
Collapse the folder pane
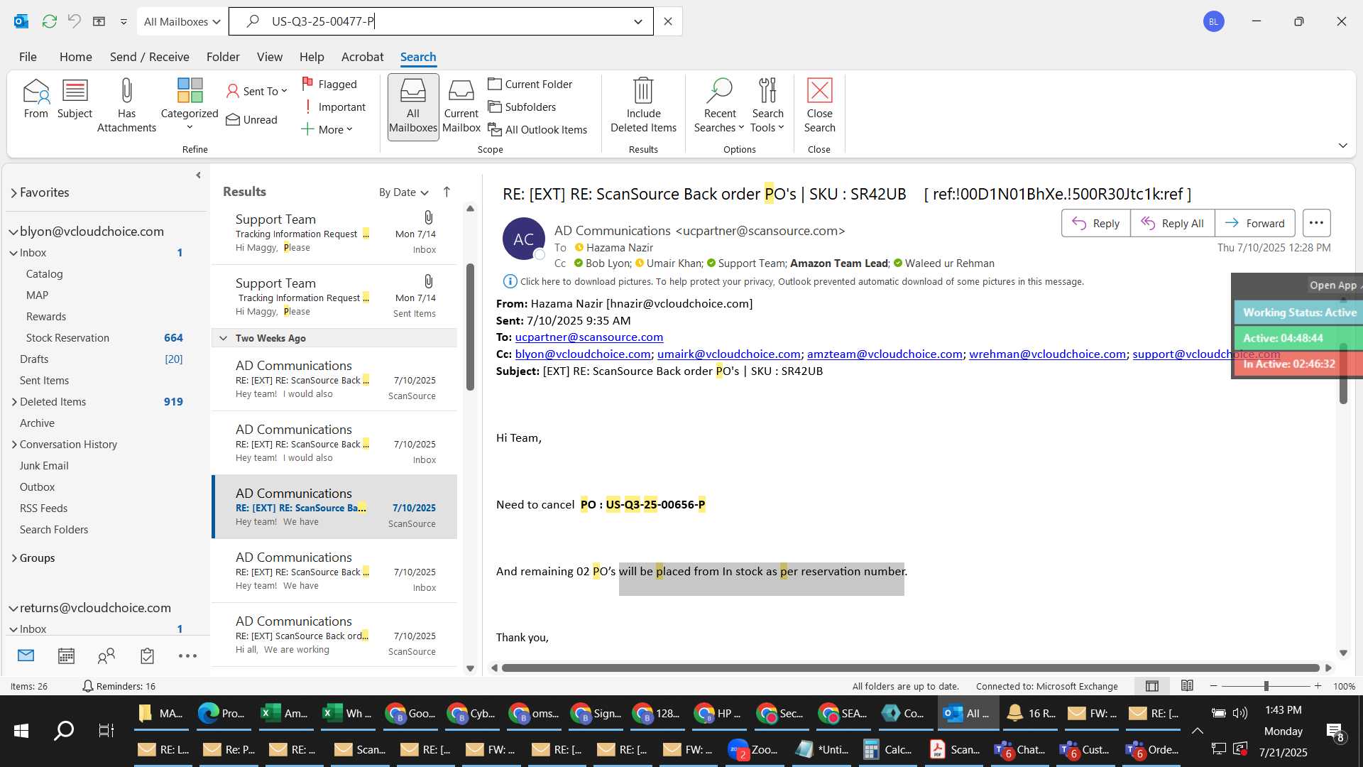(x=198, y=175)
